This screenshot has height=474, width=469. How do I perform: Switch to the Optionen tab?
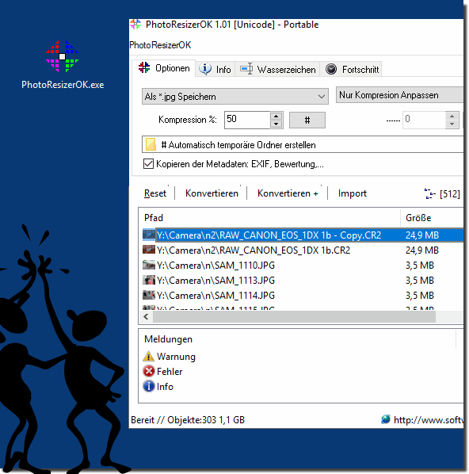(164, 68)
